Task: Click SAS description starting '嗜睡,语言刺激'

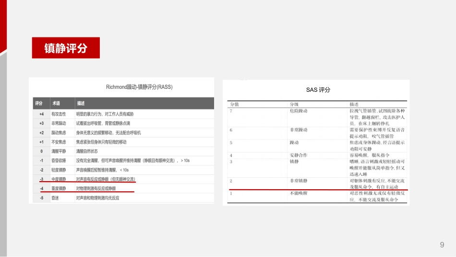Action: (x=377, y=168)
